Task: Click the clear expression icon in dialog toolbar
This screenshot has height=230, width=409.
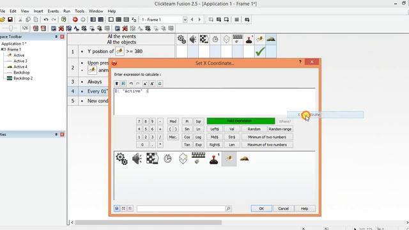Action: tap(116, 84)
